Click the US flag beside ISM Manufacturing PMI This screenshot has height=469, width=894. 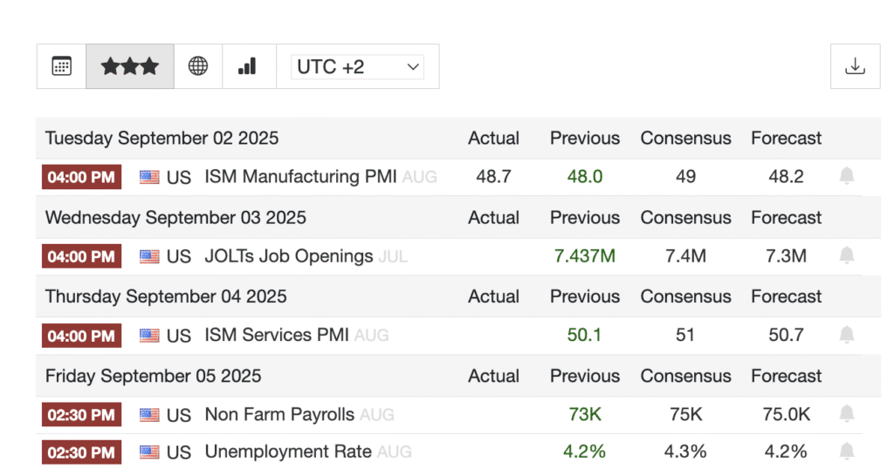tap(150, 177)
